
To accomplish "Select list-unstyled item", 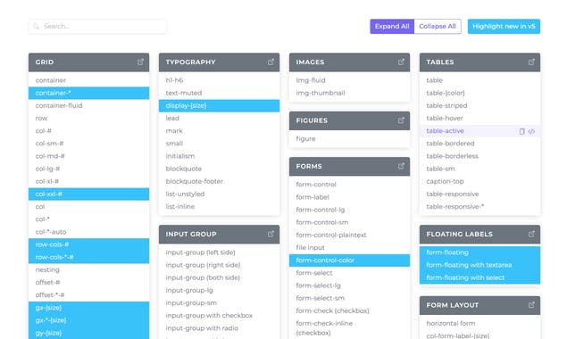I will [219, 194].
